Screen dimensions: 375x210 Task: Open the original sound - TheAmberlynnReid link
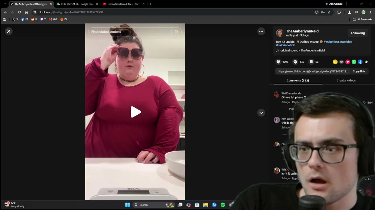[302, 50]
